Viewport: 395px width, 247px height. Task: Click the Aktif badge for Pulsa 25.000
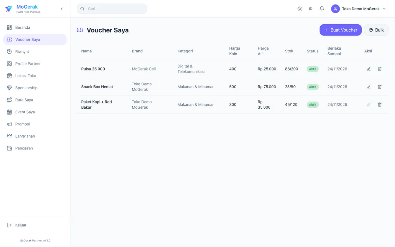pos(313,69)
